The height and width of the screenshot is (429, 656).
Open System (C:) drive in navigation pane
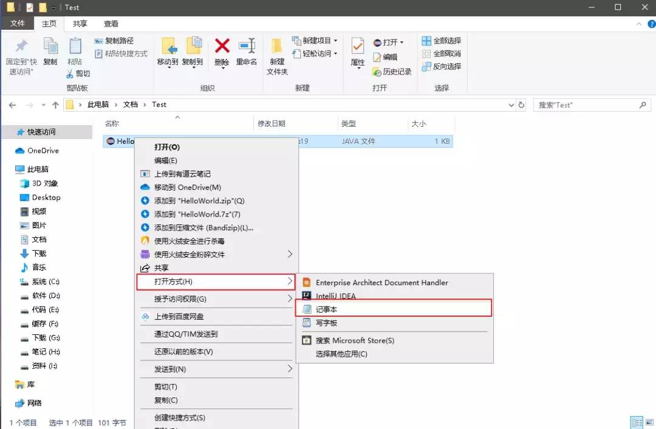click(39, 282)
